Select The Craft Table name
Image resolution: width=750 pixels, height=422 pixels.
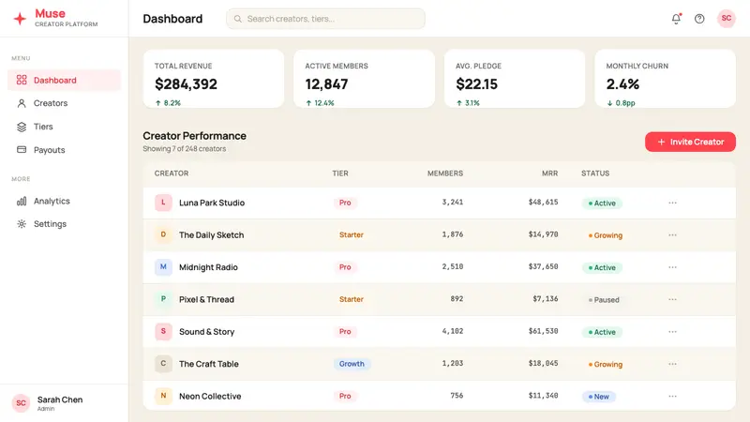tap(208, 364)
